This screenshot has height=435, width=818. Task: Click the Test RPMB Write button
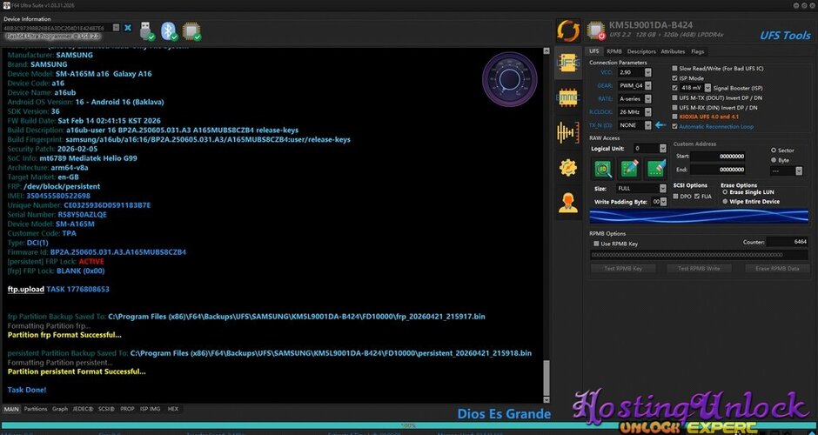pyautogui.click(x=699, y=268)
